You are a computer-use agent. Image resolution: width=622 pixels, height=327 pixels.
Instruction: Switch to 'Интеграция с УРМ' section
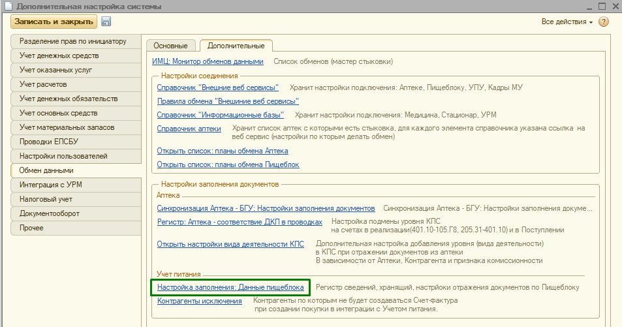tap(51, 185)
